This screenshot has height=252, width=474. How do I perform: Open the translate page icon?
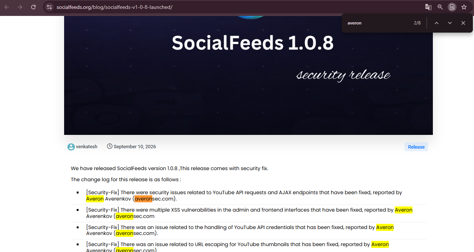click(428, 7)
